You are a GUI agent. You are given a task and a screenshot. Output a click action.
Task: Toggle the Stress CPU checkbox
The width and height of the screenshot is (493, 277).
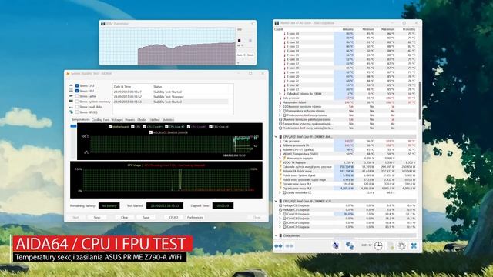point(77,85)
